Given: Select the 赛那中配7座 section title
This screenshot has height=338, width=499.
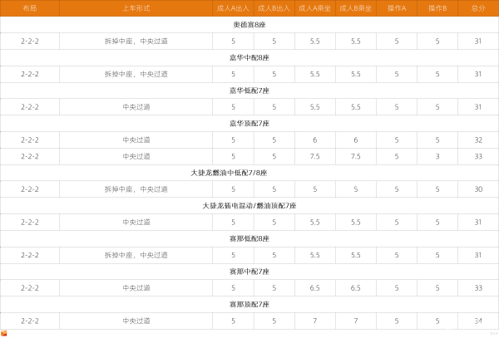Looking at the screenshot, I should [249, 272].
